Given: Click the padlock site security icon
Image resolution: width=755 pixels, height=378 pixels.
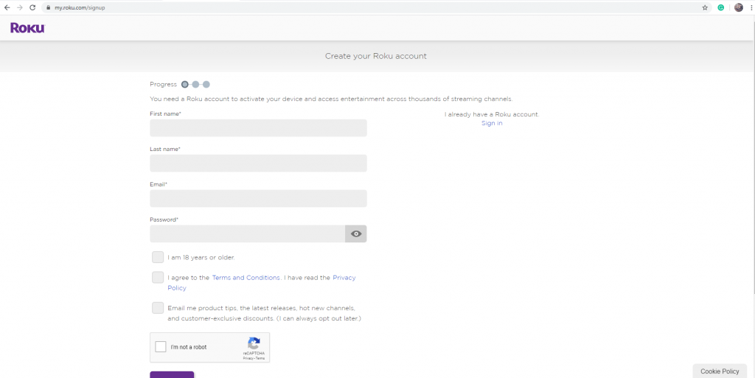Looking at the screenshot, I should coord(48,7).
